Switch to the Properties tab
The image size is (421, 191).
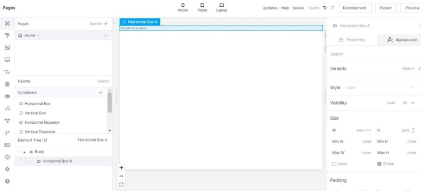tap(352, 40)
